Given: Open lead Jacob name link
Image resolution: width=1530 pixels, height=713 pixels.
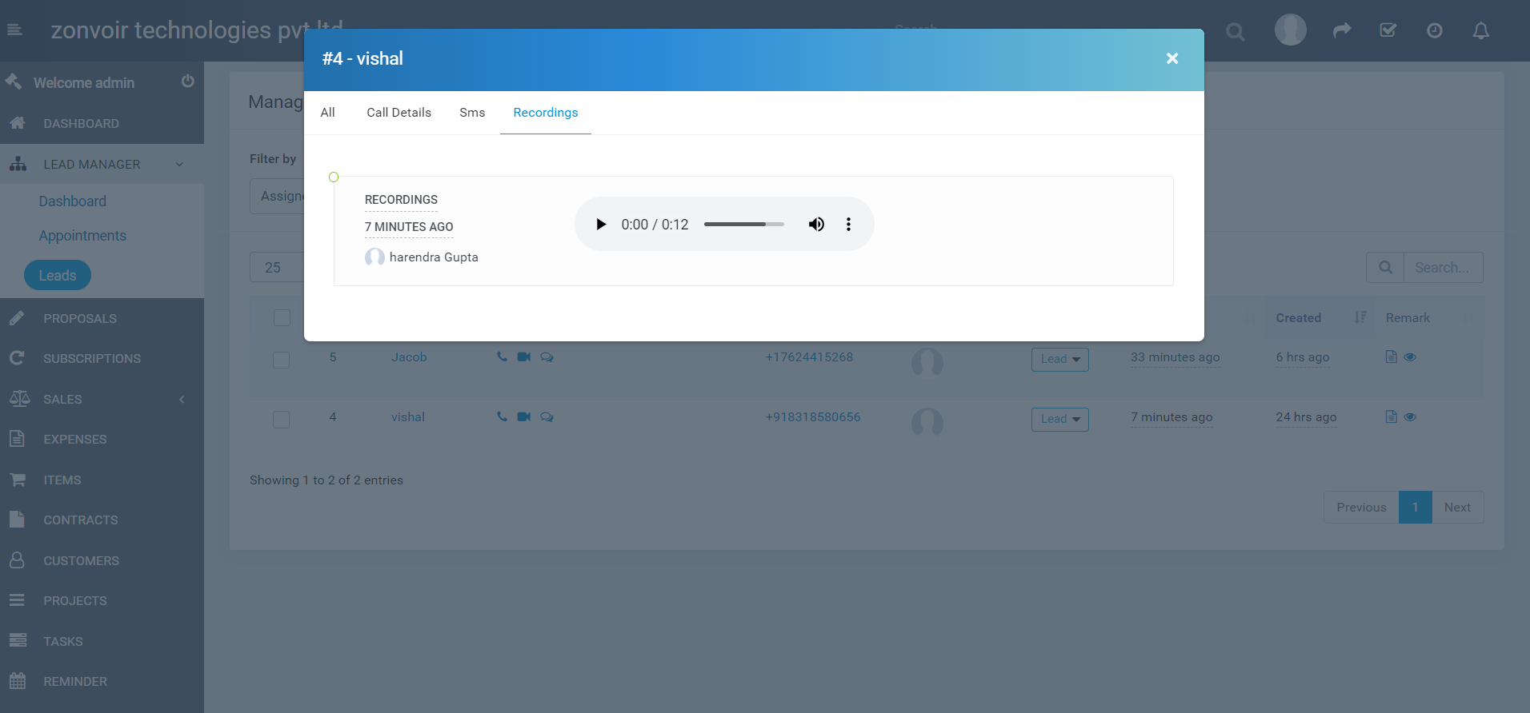Looking at the screenshot, I should coord(409,357).
